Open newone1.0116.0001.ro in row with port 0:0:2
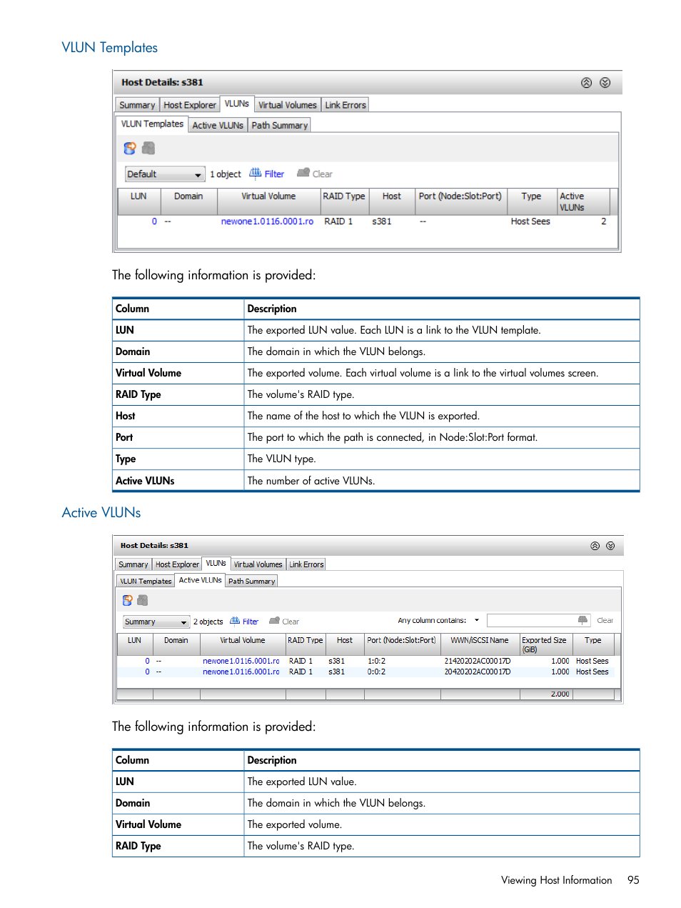Screen dimensions: 681x908 click(x=241, y=672)
